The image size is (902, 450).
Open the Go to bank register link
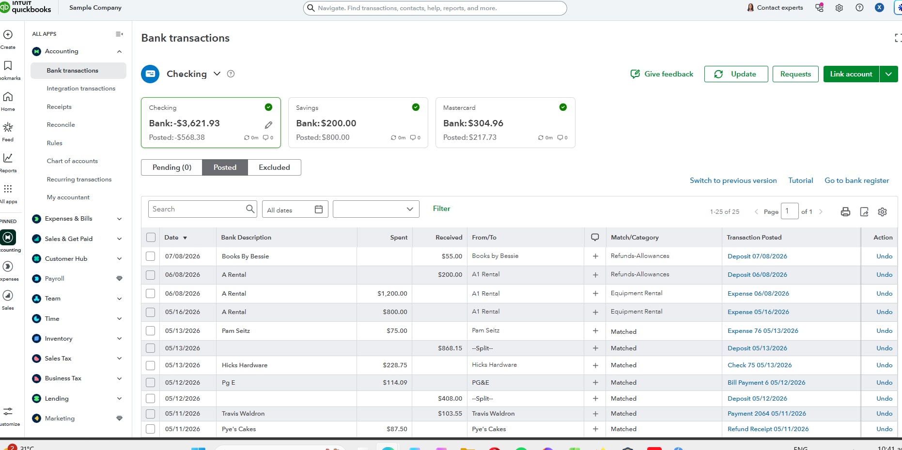(x=856, y=180)
